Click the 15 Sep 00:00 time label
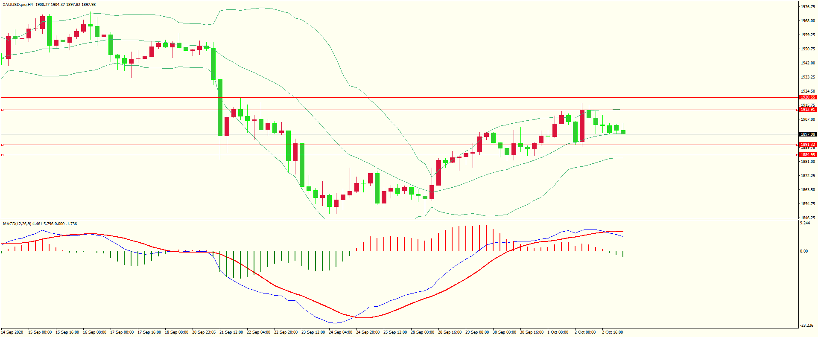 click(x=40, y=332)
